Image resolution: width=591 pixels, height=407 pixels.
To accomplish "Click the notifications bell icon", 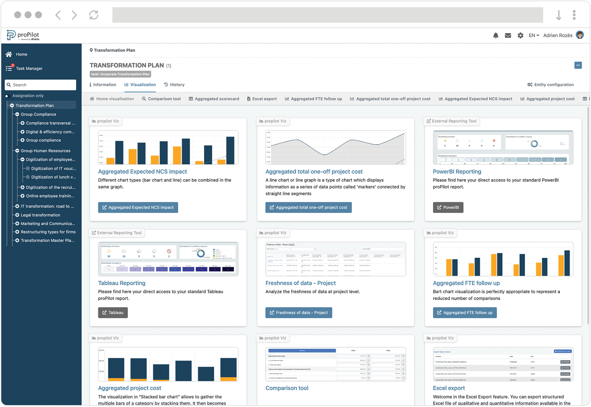I will point(495,35).
